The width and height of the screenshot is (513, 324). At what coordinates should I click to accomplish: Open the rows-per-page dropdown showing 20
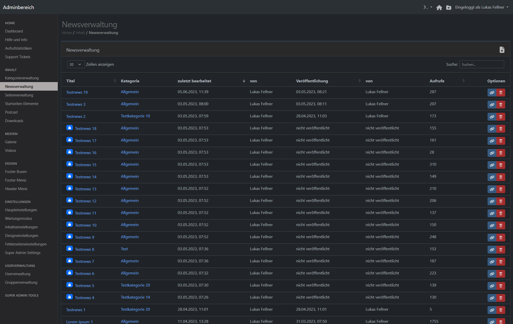[76, 64]
